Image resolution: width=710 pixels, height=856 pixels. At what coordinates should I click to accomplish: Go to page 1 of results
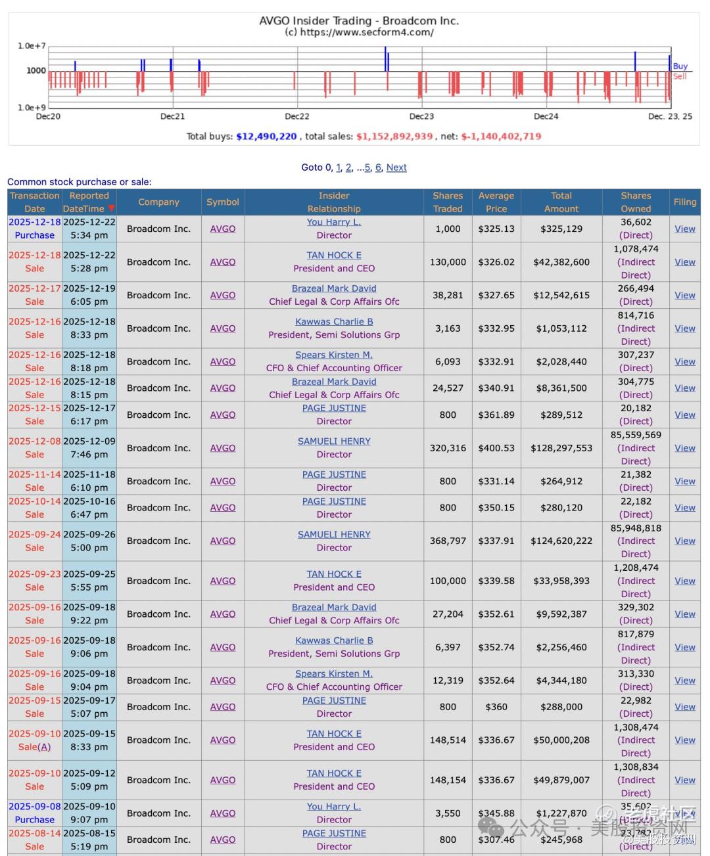(x=339, y=168)
